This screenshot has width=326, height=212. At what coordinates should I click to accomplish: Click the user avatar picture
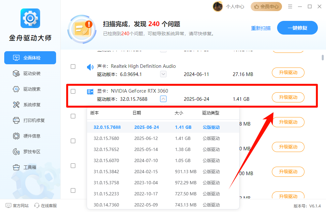click(x=218, y=7)
